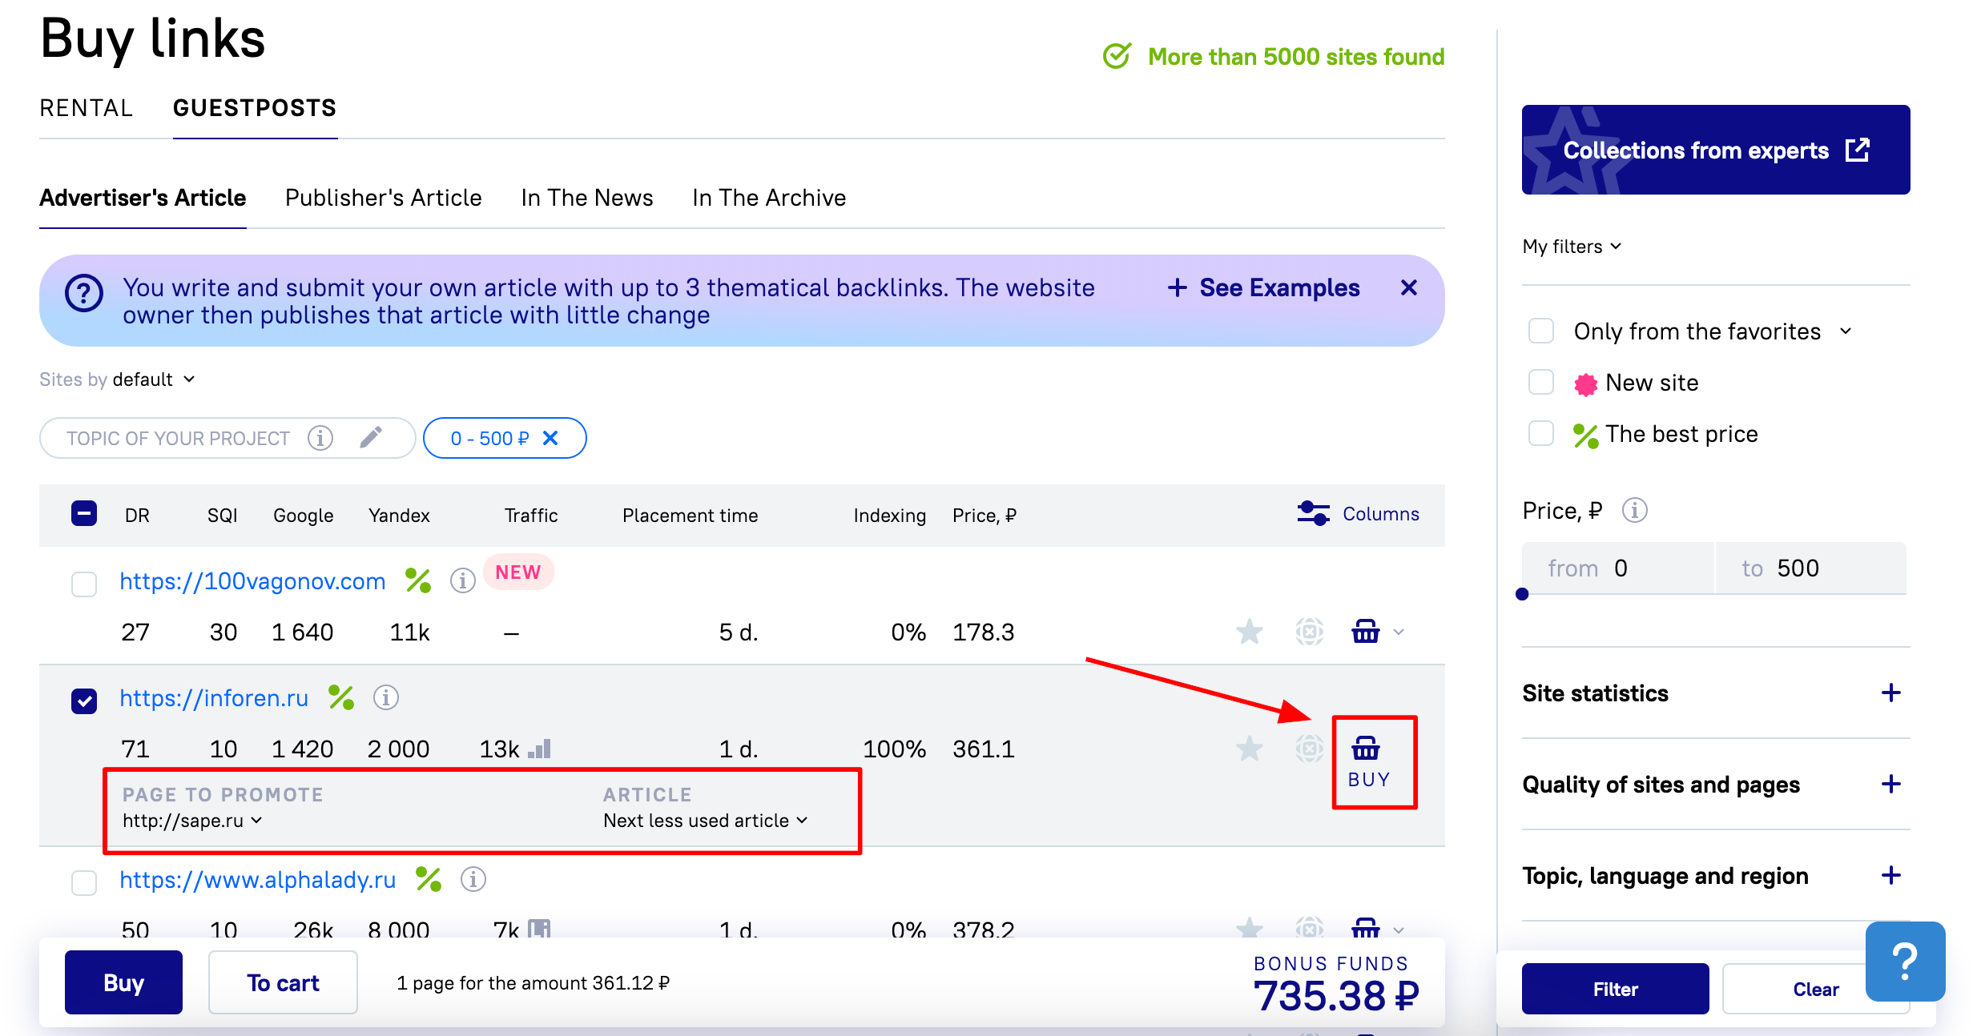Uncheck the inforen.ru row checkbox
1977x1036 pixels.
pos(84,701)
